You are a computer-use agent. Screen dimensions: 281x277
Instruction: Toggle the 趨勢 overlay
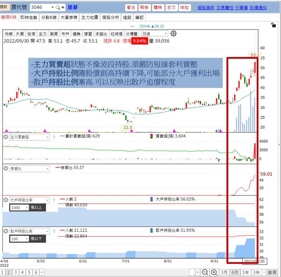click(76, 34)
